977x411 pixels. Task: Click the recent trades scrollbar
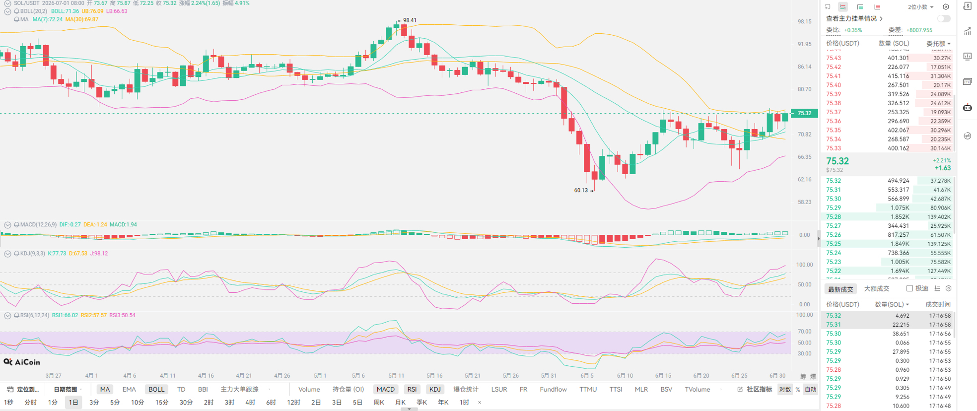coord(954,324)
